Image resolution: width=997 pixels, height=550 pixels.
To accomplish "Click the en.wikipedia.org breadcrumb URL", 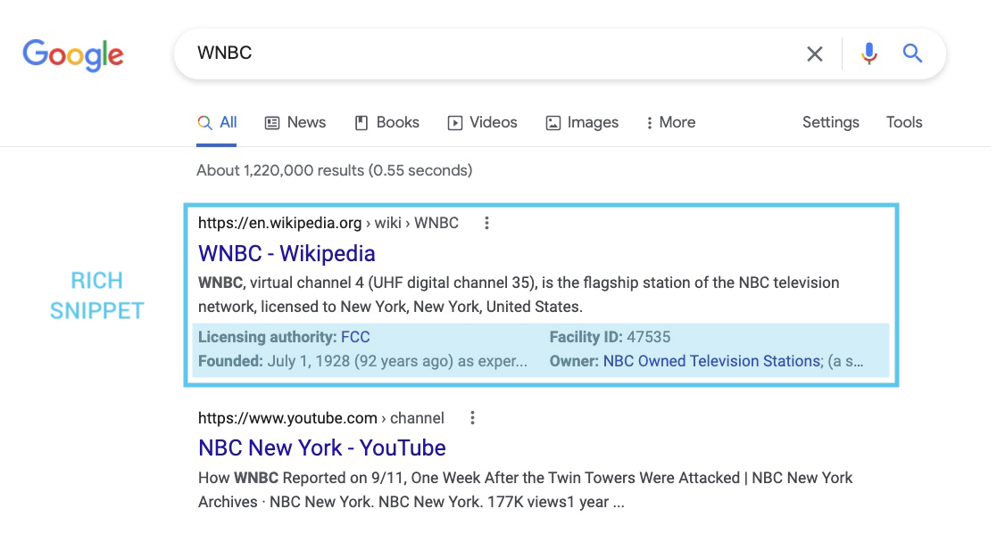I will tap(328, 223).
